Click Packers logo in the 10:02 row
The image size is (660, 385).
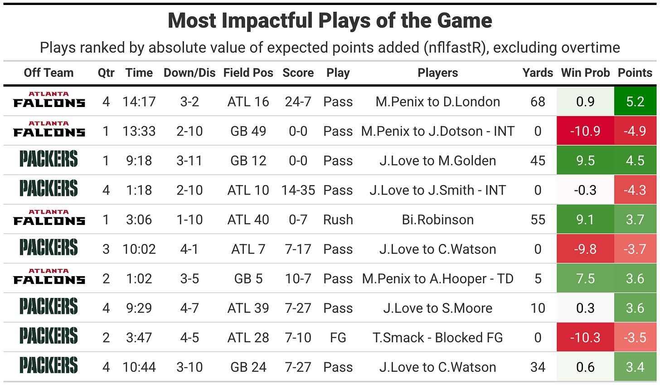(49, 248)
